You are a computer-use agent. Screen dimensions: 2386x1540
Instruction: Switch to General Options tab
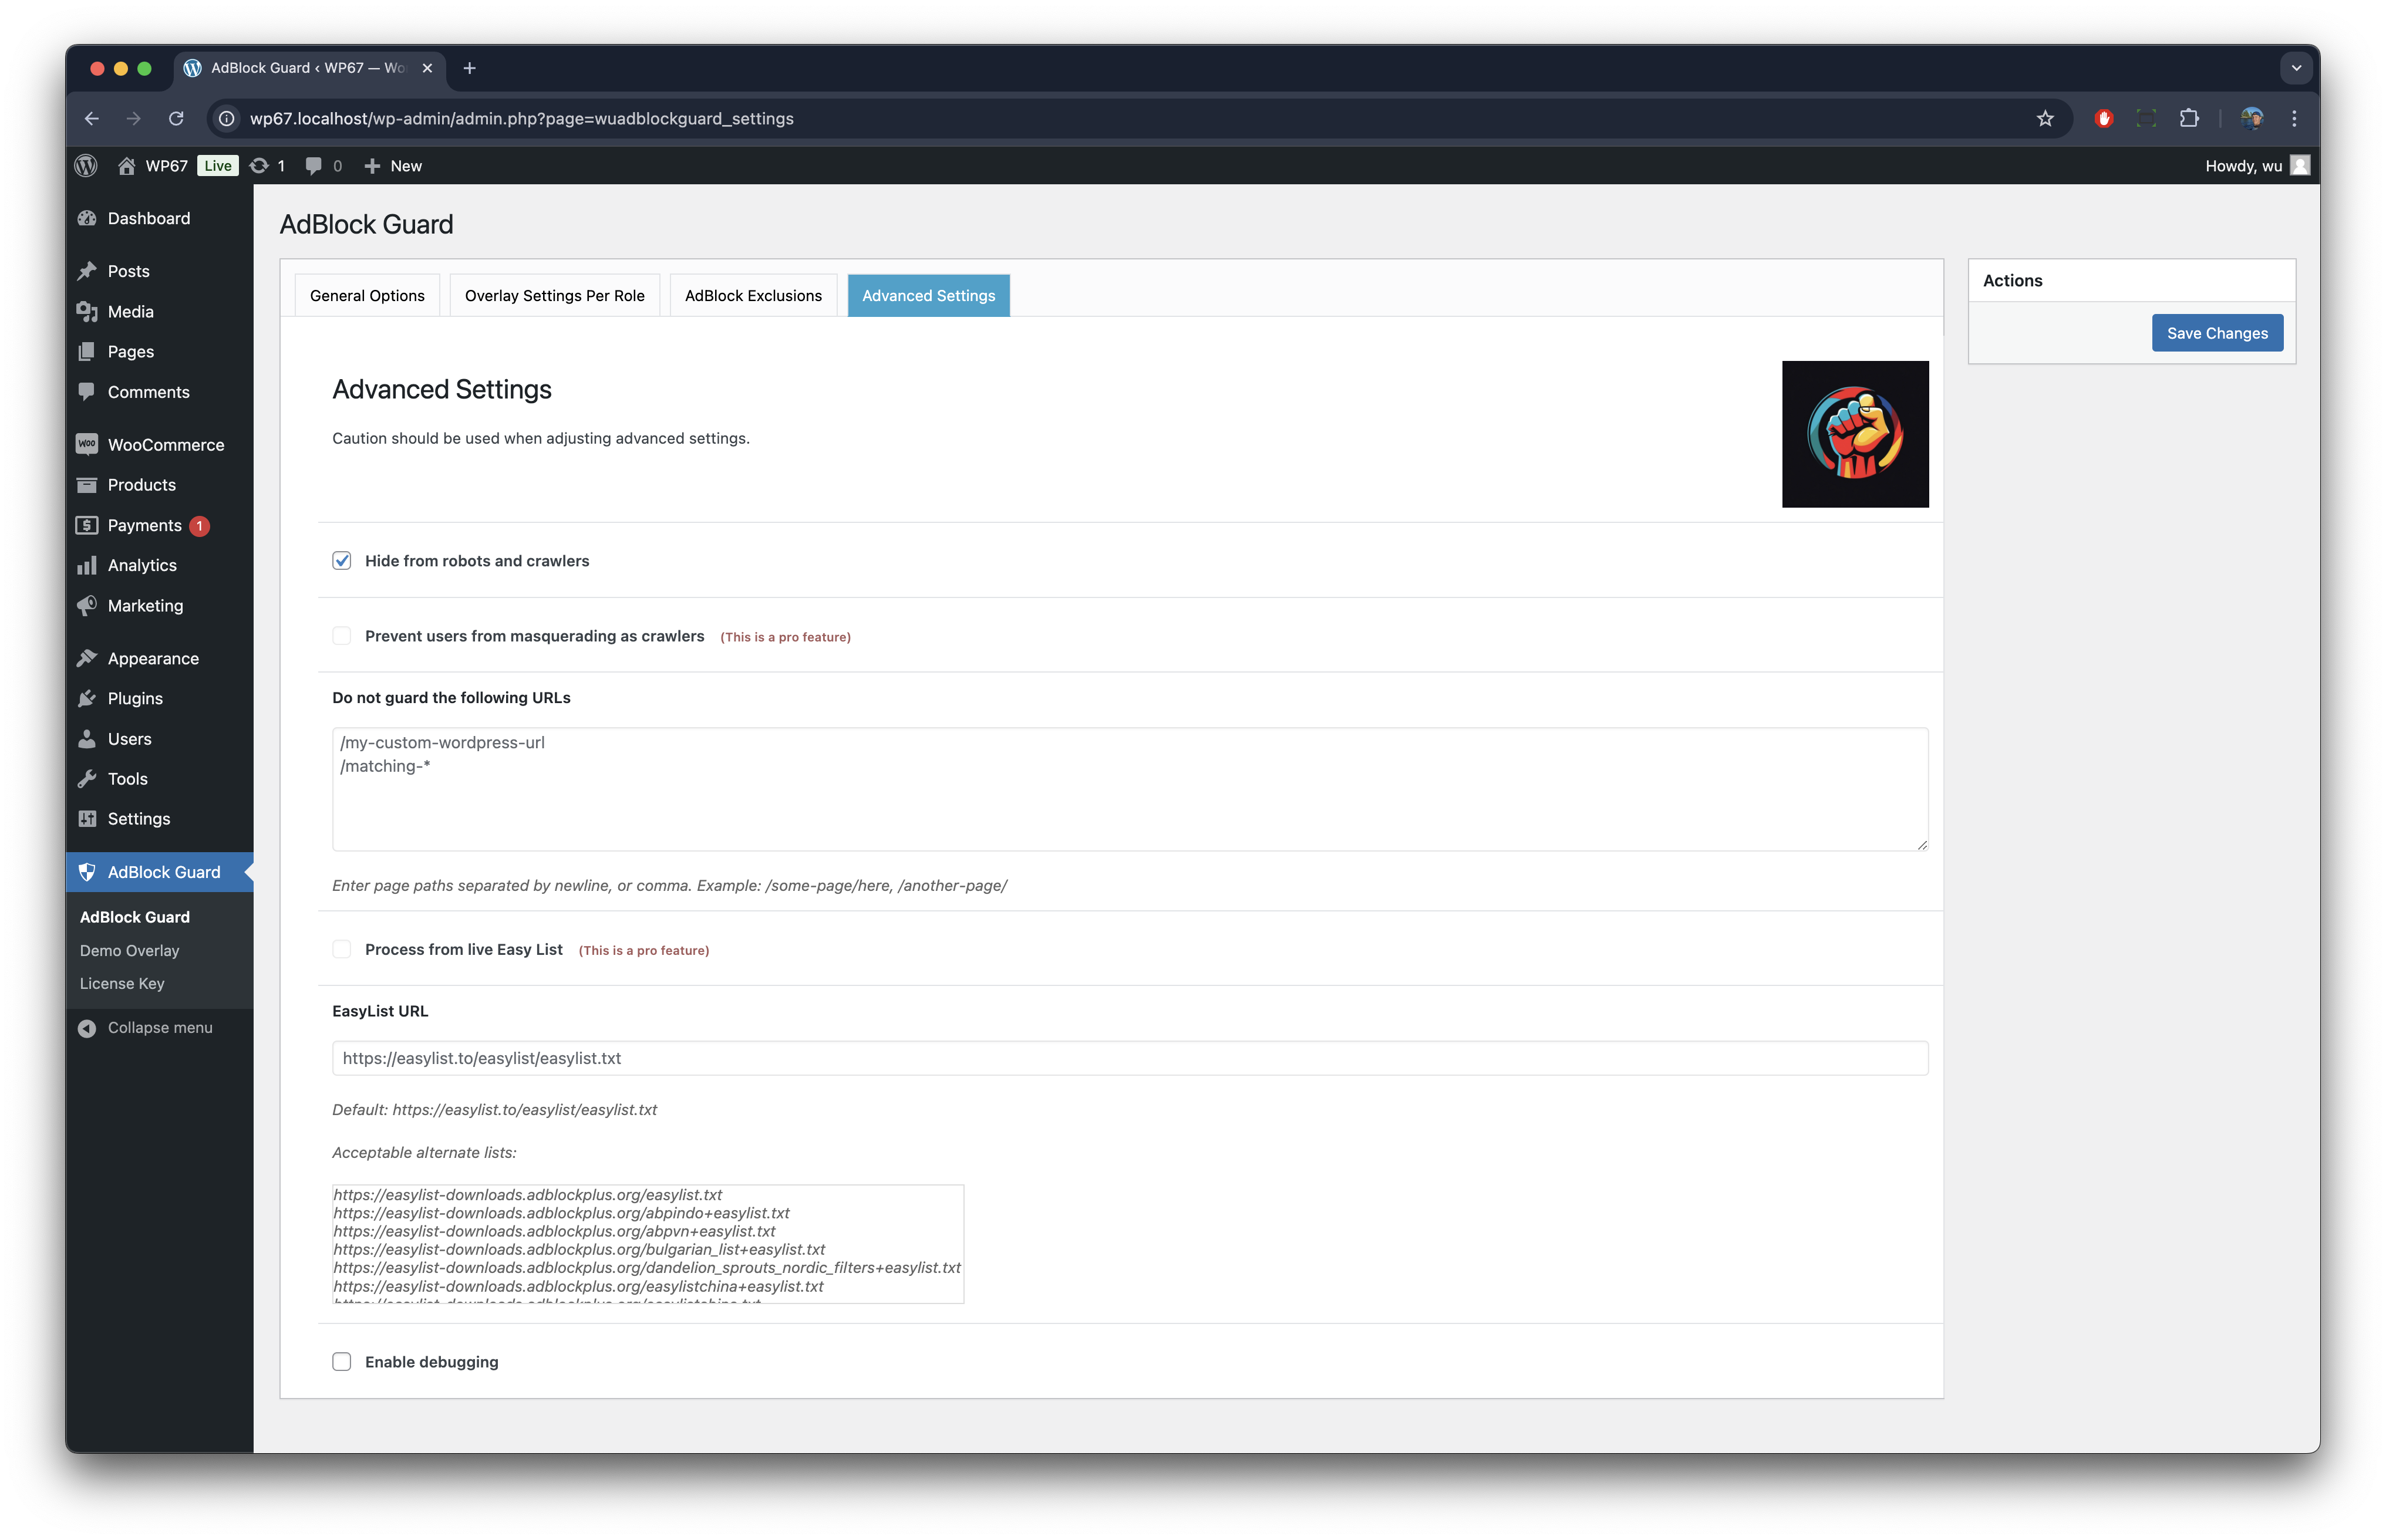[x=367, y=295]
